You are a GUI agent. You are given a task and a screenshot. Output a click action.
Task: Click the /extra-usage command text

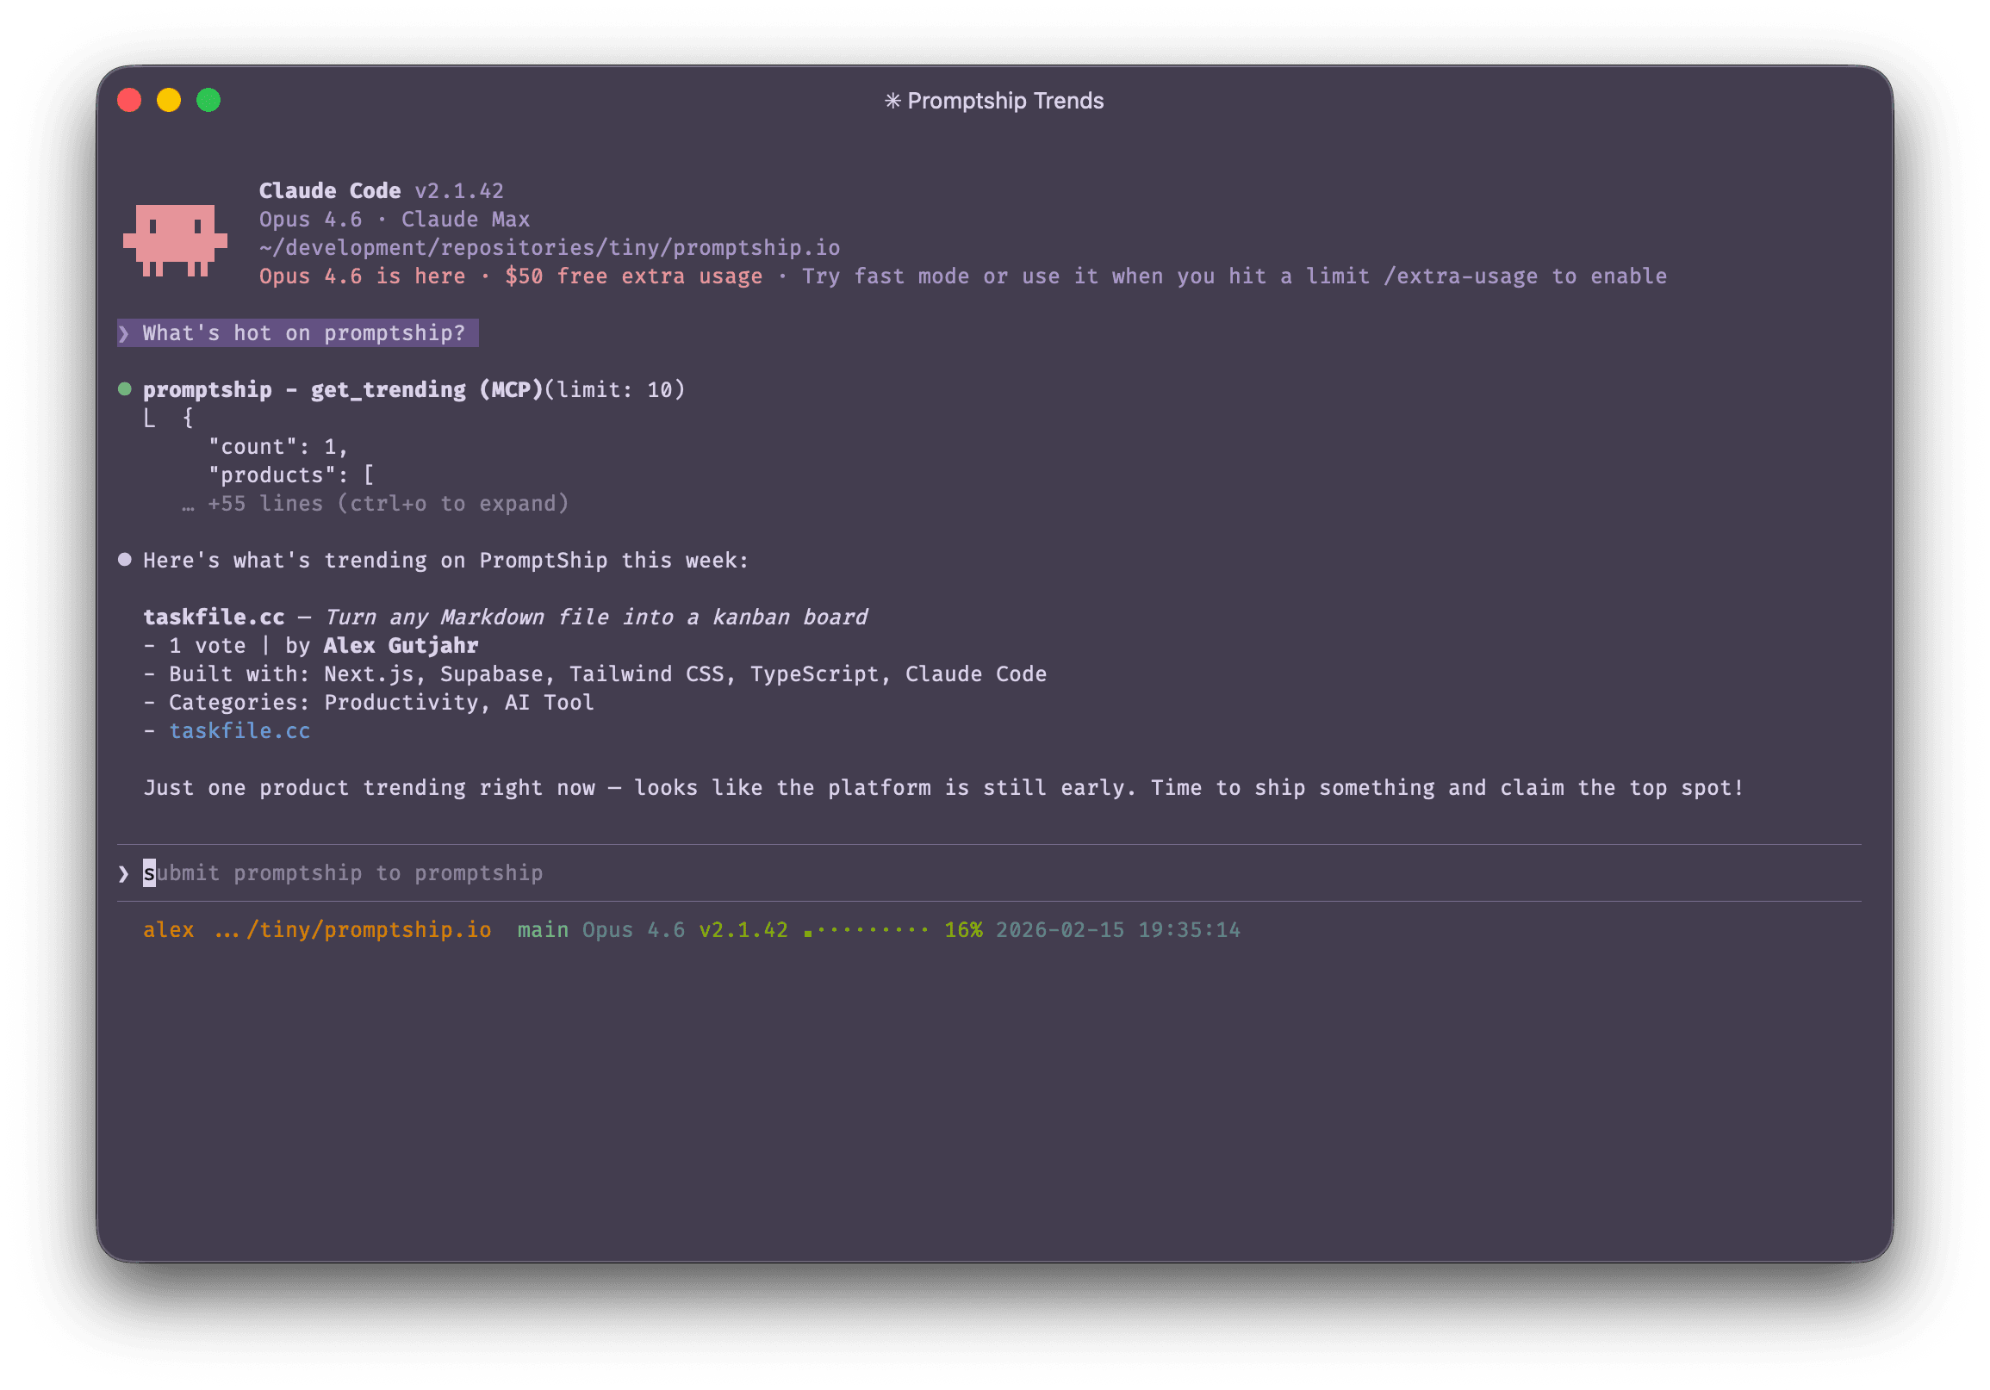click(1460, 276)
